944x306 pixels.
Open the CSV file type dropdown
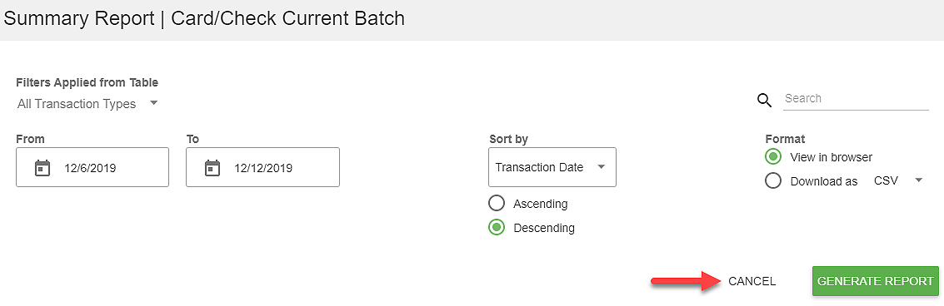(x=898, y=180)
